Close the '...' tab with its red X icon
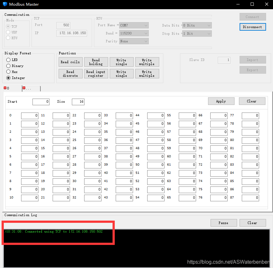Image resolution: width=273 pixels, height=268 pixels. click(24, 88)
